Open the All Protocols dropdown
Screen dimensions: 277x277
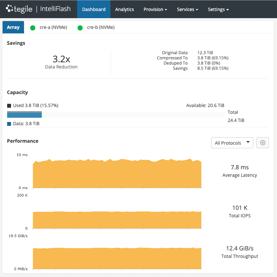pyautogui.click(x=232, y=143)
